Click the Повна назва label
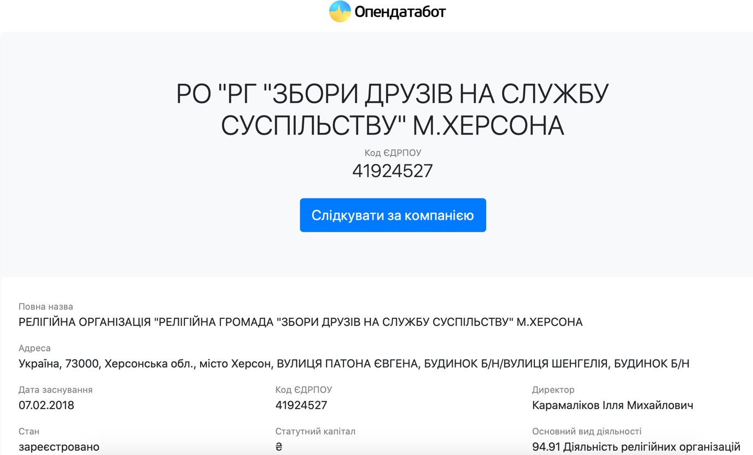This screenshot has height=455, width=753. pyautogui.click(x=45, y=307)
